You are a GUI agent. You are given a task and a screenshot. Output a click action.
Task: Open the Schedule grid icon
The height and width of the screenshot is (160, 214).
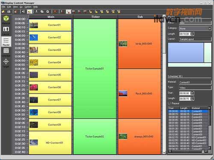point(6,52)
